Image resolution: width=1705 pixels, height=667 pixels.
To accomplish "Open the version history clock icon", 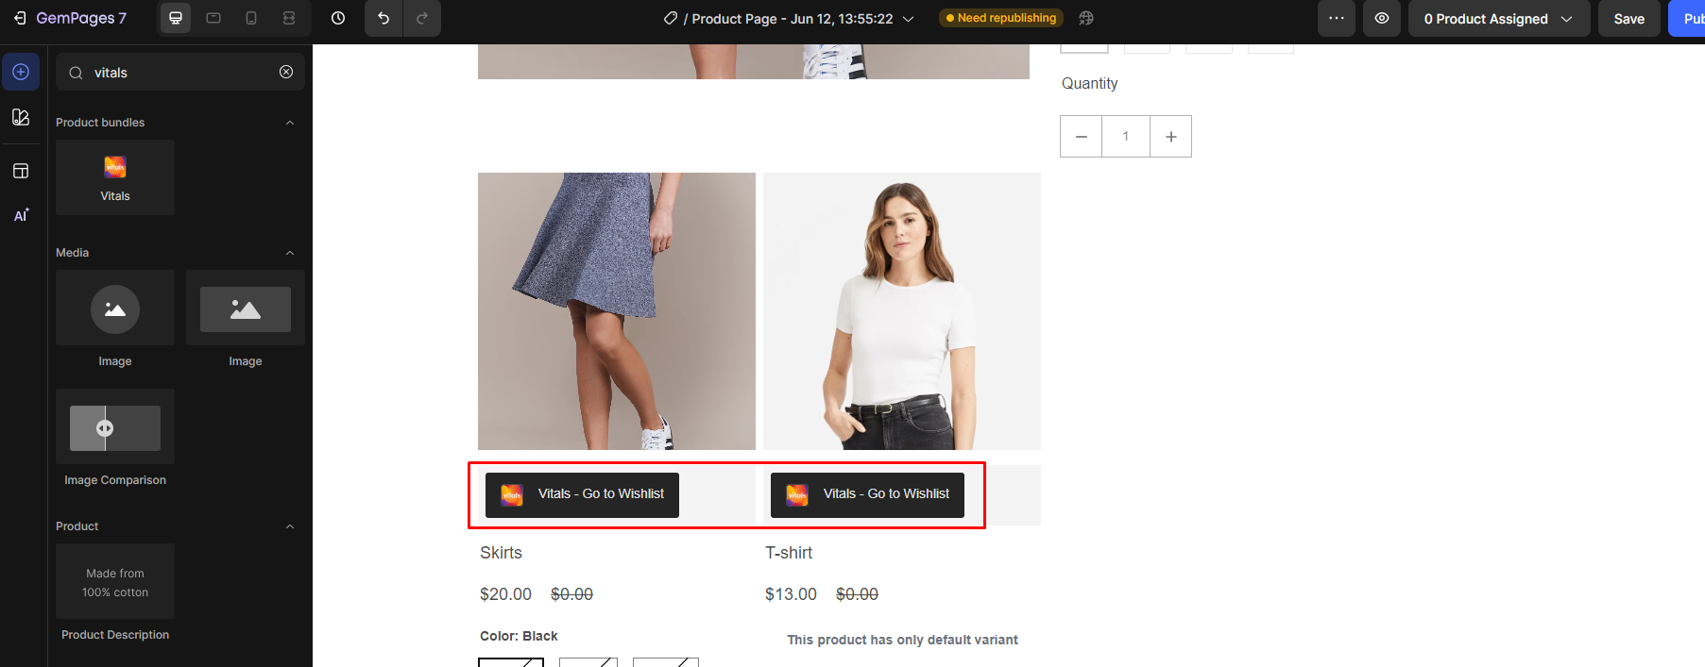I will tap(338, 19).
